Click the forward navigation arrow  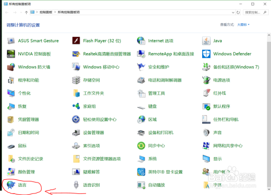pos(15,12)
